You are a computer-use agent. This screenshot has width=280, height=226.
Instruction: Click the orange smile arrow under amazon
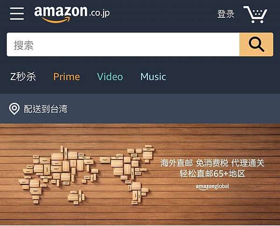[56, 20]
